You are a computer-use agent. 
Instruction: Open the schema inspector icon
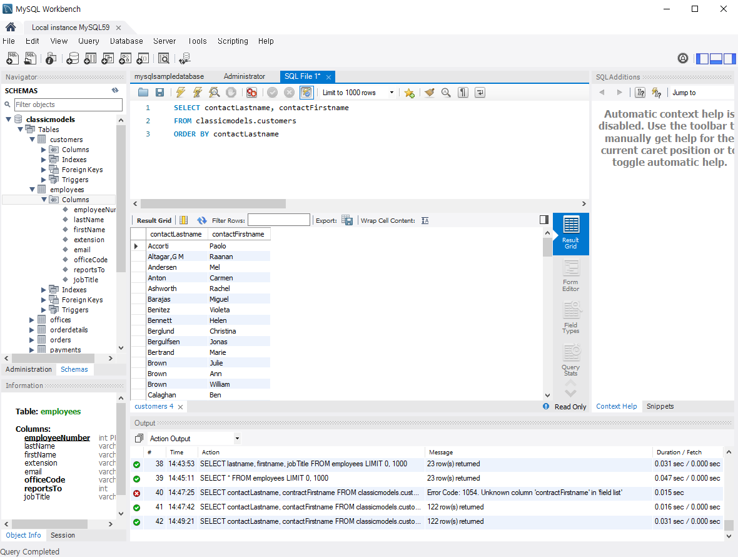click(51, 58)
